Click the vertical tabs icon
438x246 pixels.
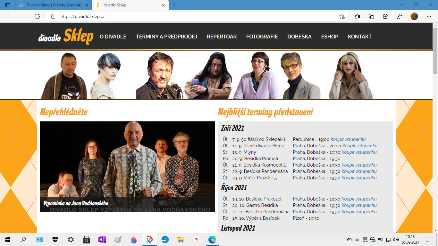pyautogui.click(x=8, y=5)
